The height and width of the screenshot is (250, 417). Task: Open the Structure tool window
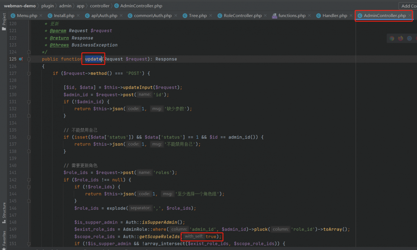point(4,213)
